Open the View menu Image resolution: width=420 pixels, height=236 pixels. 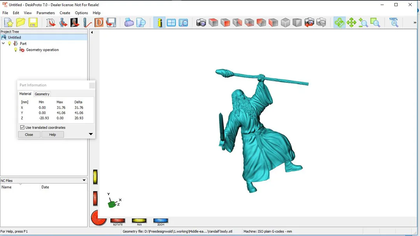point(28,13)
